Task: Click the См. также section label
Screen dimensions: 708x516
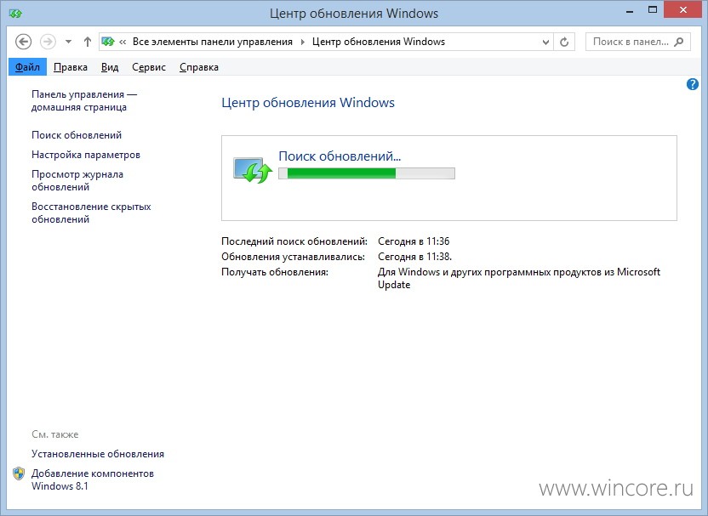Action: 55,434
